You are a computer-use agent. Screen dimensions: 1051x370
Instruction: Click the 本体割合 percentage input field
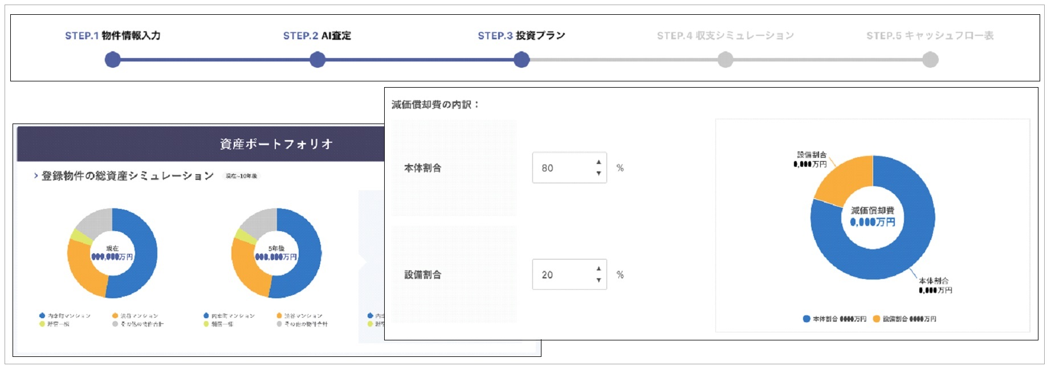[x=561, y=168]
